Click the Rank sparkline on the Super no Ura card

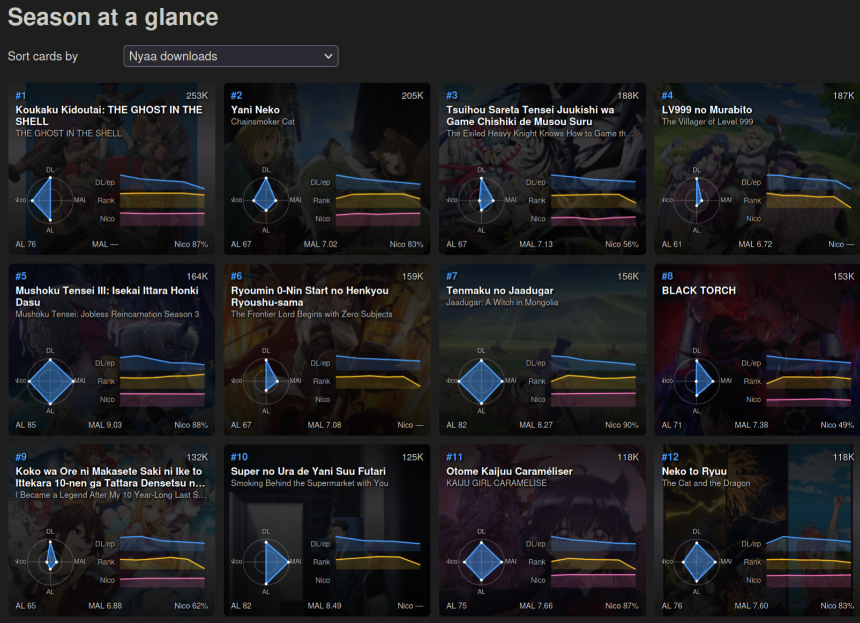point(378,562)
